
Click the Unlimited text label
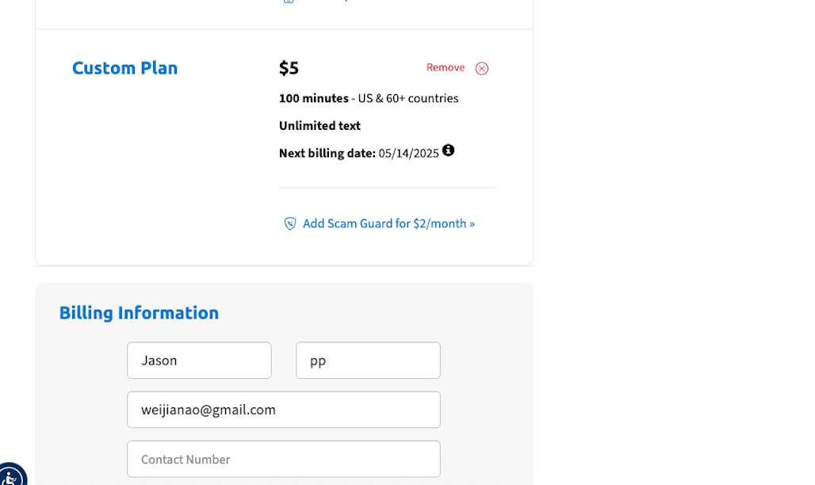coord(319,126)
